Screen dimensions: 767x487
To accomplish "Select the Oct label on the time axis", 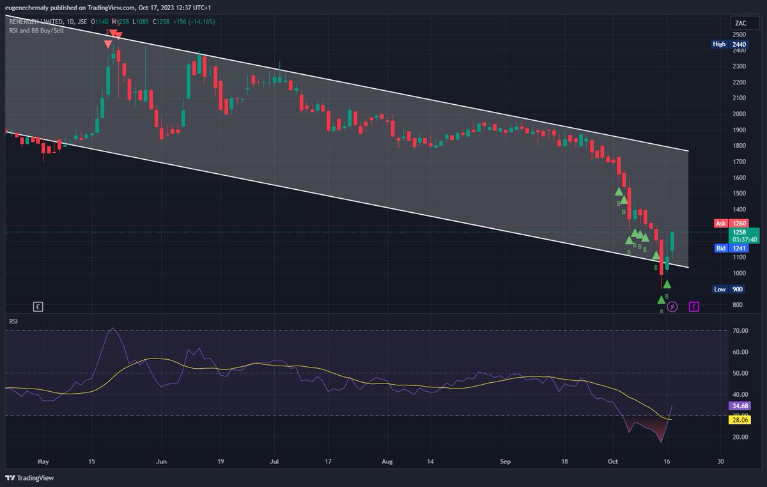I will click(613, 461).
